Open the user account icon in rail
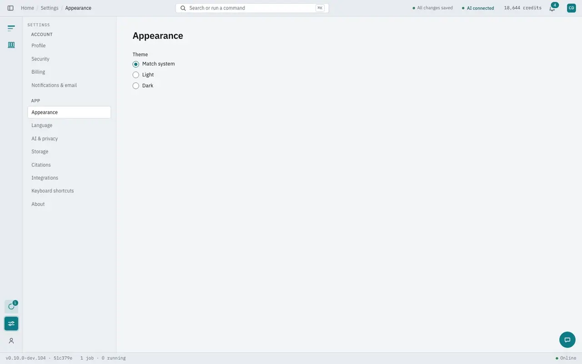This screenshot has height=364, width=582. 11,341
